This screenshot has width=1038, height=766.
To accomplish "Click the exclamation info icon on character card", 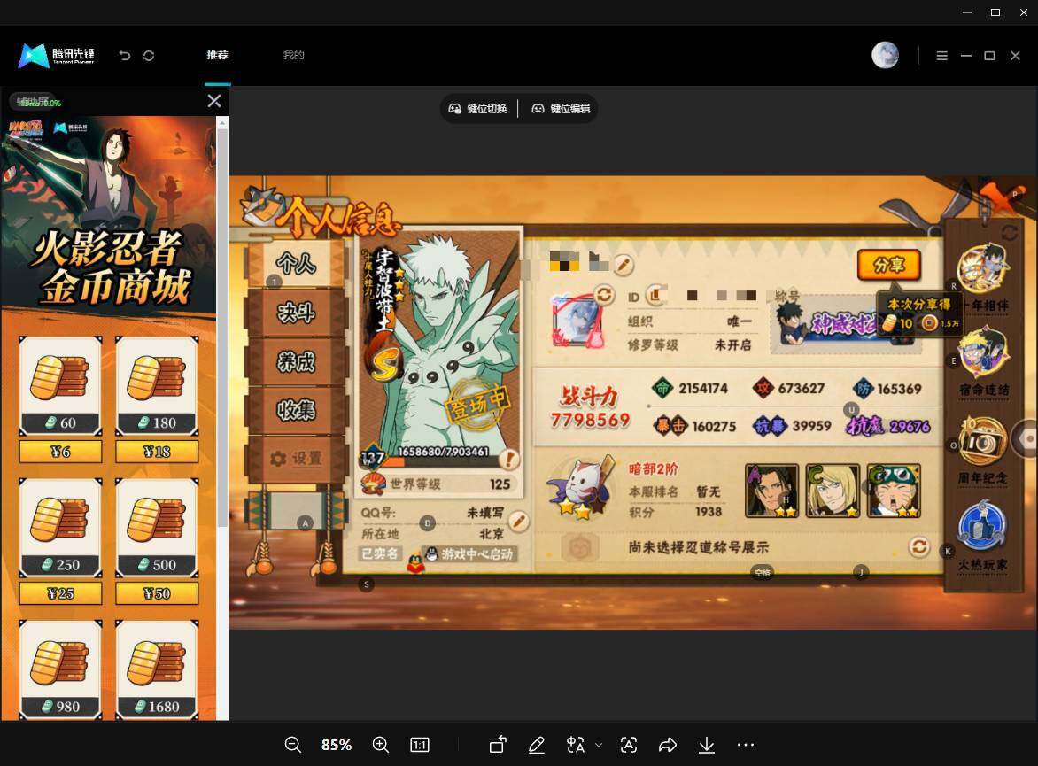I will coord(508,458).
